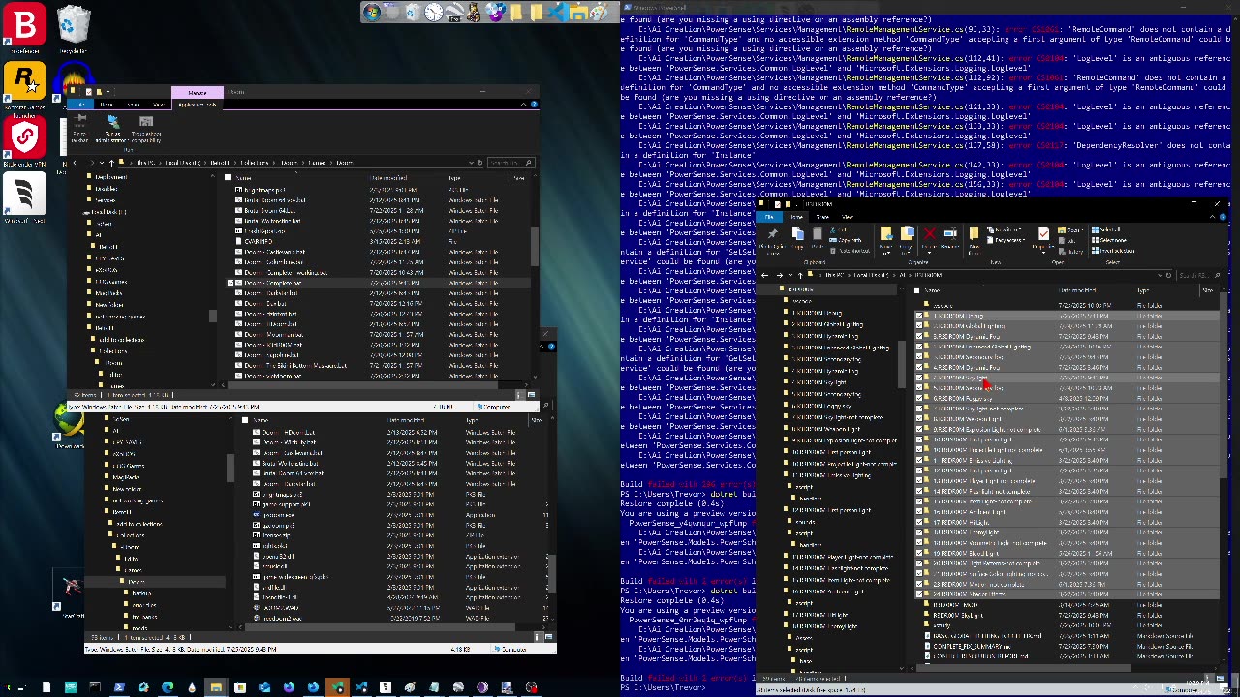Screen dimensions: 1240x697
Task: Uncheck the Enhanced Global Lighting folder checkbox
Action: tap(919, 347)
